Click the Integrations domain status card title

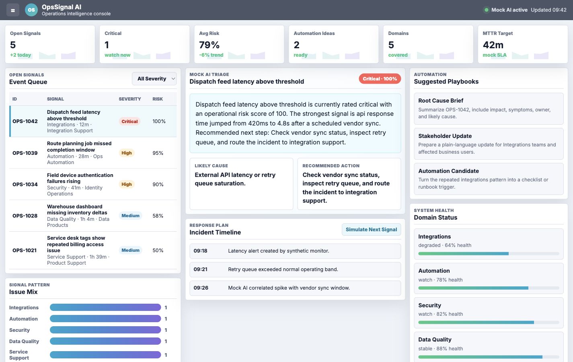[x=434, y=237]
